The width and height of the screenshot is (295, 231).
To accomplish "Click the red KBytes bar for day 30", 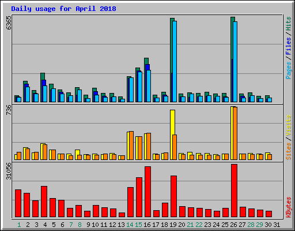I will coord(268,214).
